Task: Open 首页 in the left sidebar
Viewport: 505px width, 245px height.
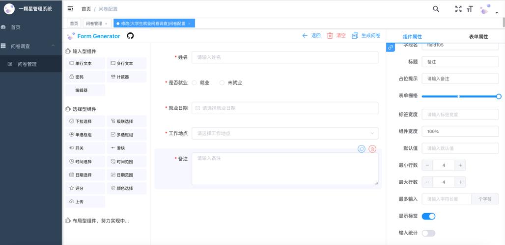Action: [31, 27]
